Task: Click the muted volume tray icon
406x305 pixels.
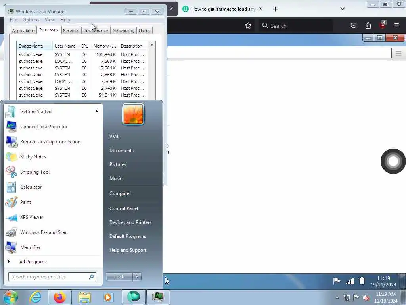Action: (366, 297)
